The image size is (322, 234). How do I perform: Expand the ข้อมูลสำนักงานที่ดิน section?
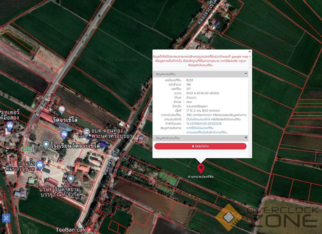246,138
